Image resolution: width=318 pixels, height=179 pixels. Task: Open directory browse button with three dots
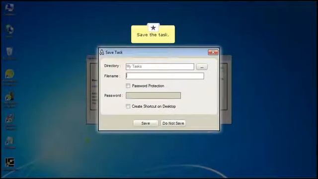[202, 67]
